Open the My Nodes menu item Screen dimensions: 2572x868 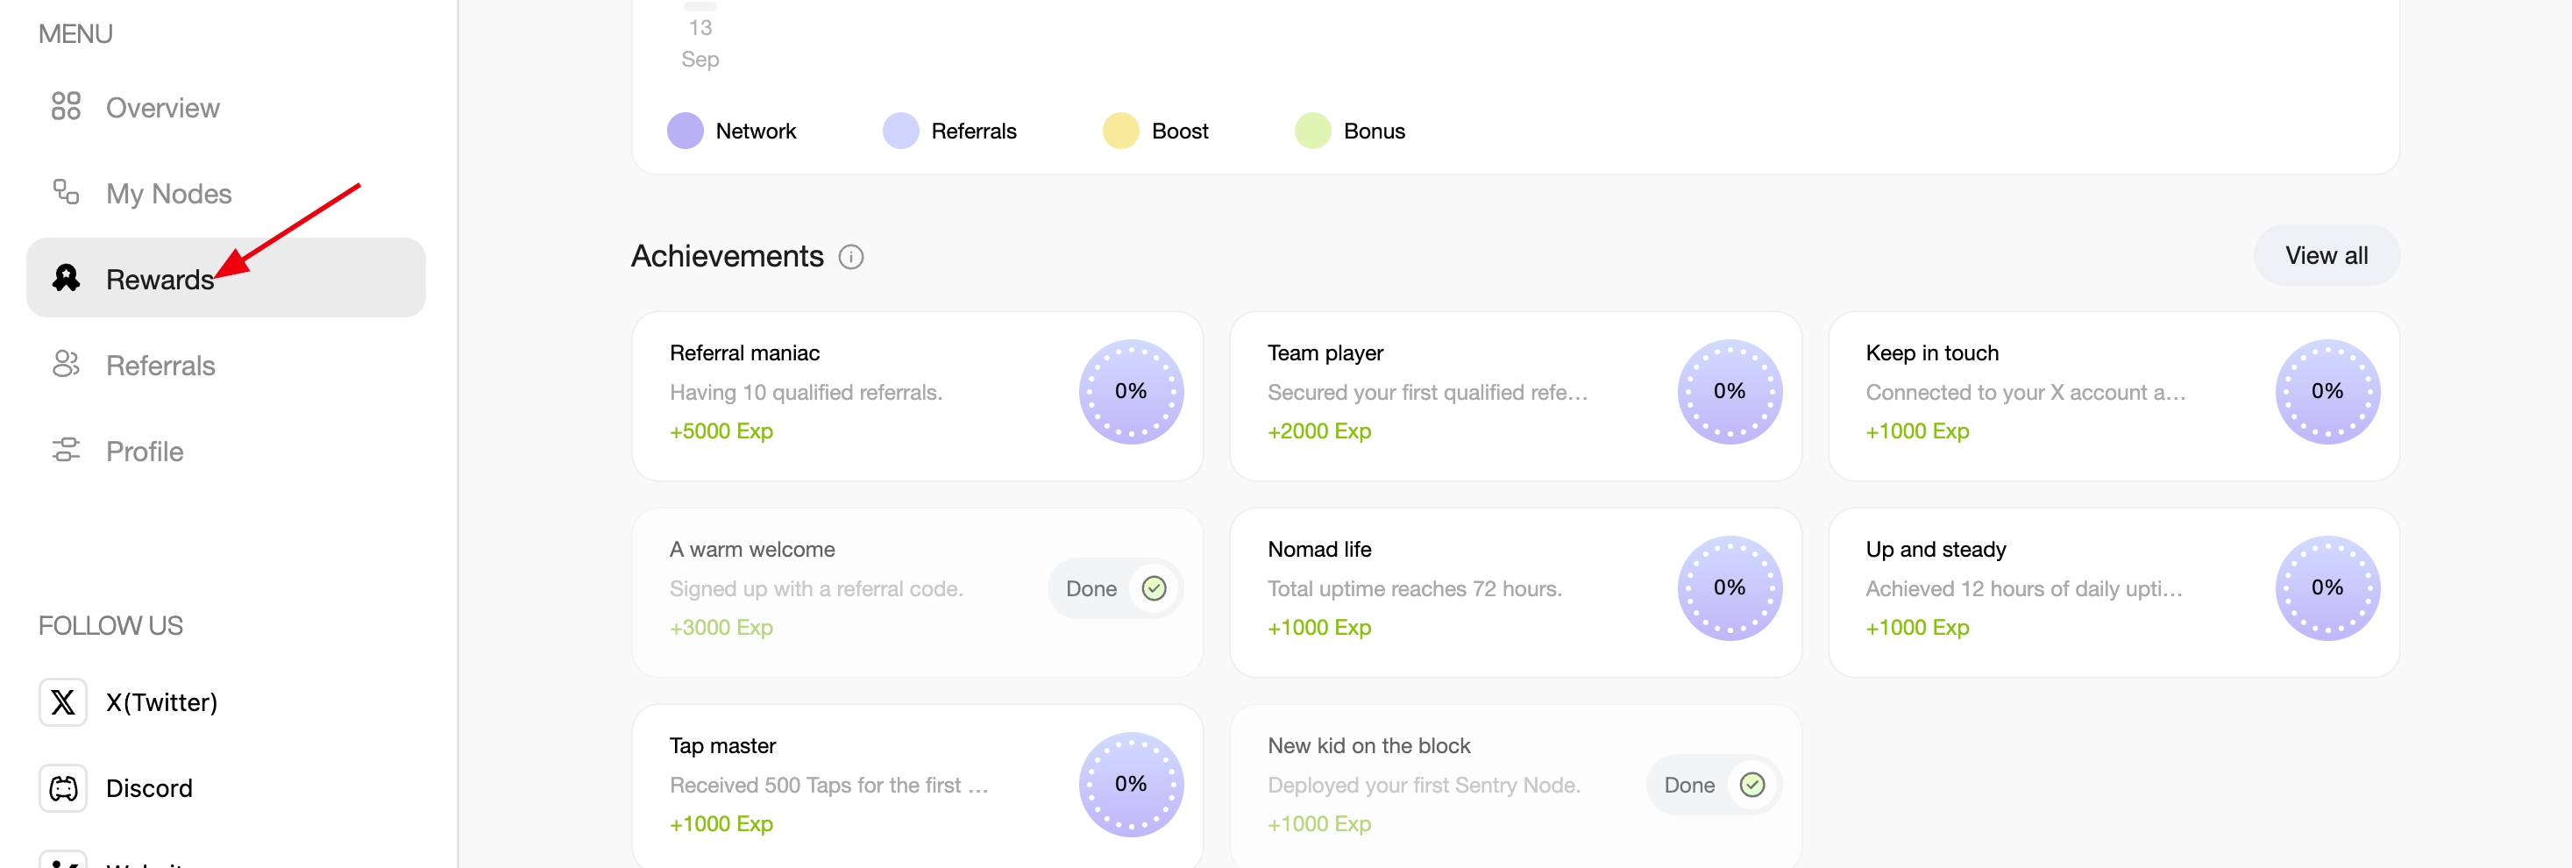(168, 194)
